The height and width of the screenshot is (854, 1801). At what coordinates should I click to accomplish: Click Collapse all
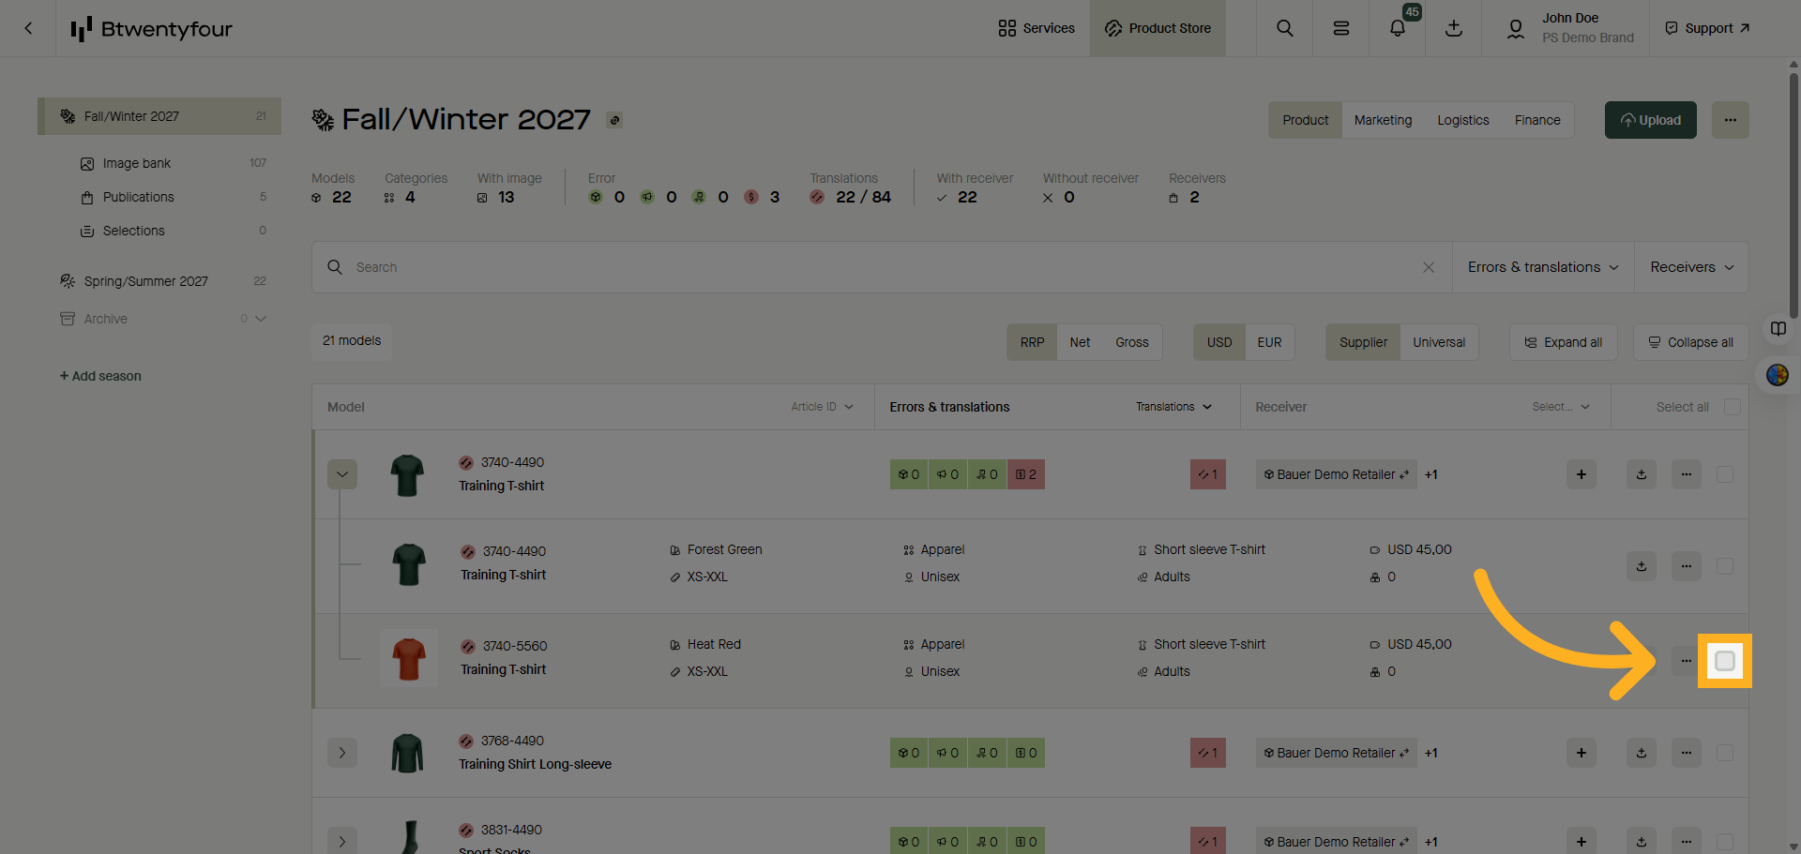(1690, 342)
